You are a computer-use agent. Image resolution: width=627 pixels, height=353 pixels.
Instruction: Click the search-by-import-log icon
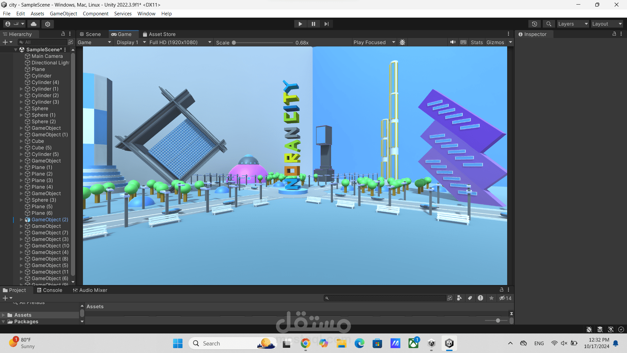pyautogui.click(x=480, y=298)
